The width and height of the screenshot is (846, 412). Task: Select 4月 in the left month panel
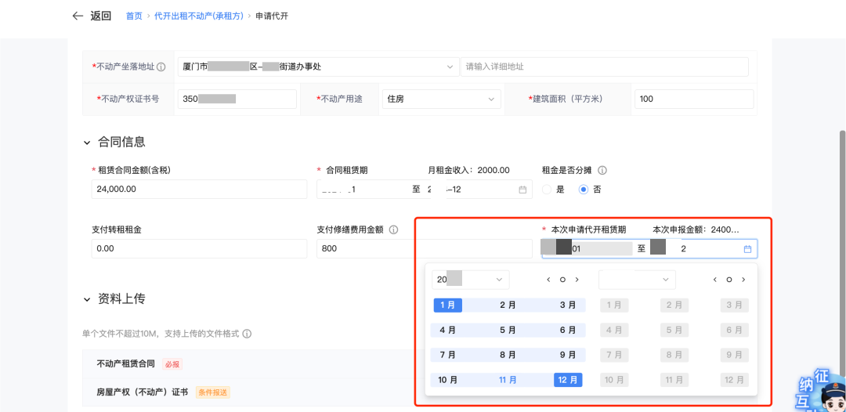click(x=448, y=330)
